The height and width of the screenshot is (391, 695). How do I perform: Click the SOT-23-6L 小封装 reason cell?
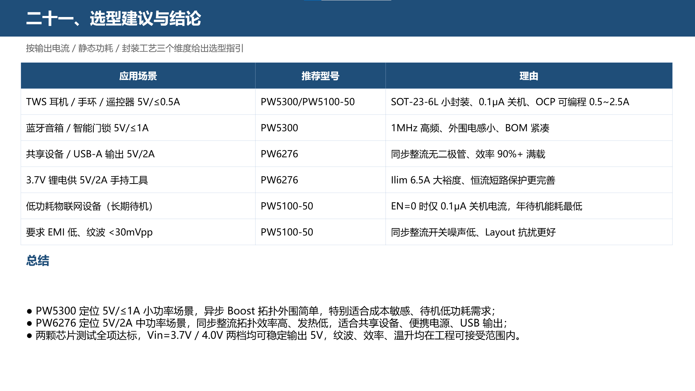click(529, 102)
